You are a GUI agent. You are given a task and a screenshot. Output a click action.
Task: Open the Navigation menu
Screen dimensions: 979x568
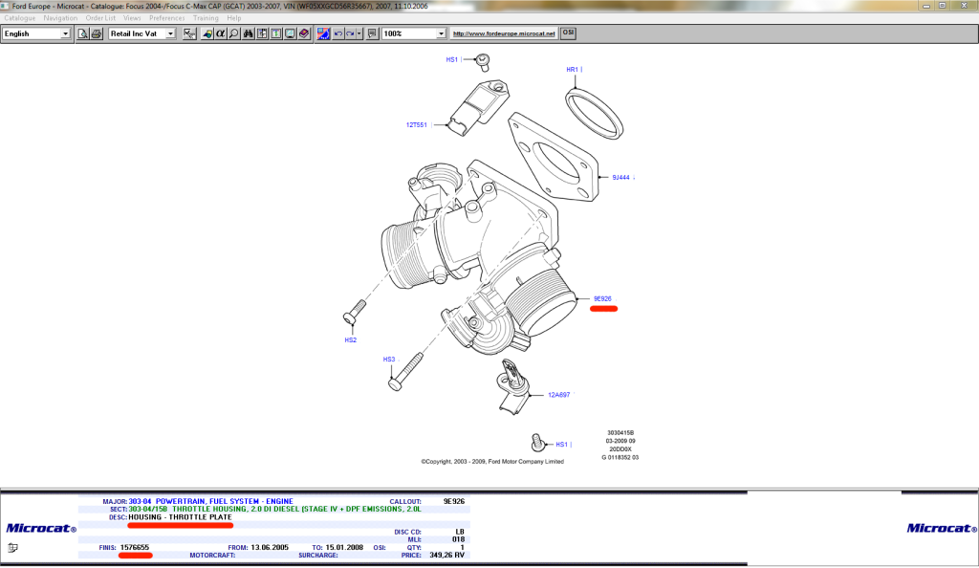point(60,18)
